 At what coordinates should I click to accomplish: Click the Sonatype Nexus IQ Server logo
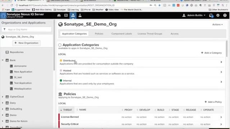coord(3,15)
